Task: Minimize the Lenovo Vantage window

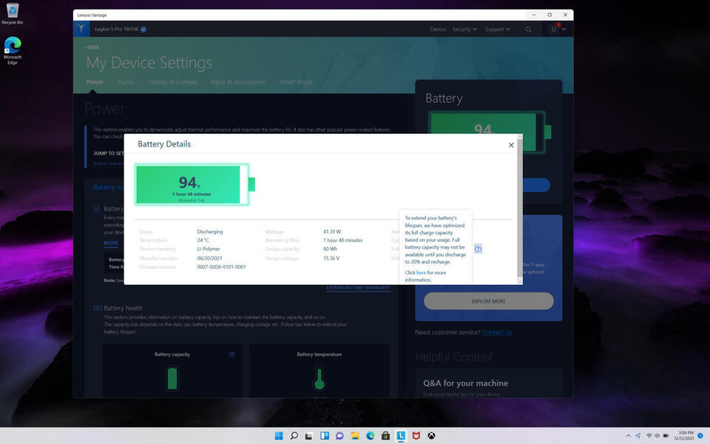Action: point(534,15)
